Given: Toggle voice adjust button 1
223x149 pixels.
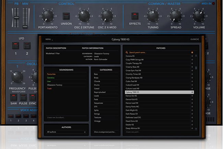Looking at the screenshot, I should tap(11, 116).
